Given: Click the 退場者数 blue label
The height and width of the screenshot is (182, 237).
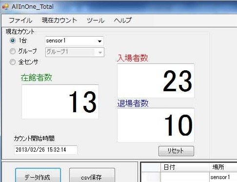Looking at the screenshot, I should [x=133, y=103].
